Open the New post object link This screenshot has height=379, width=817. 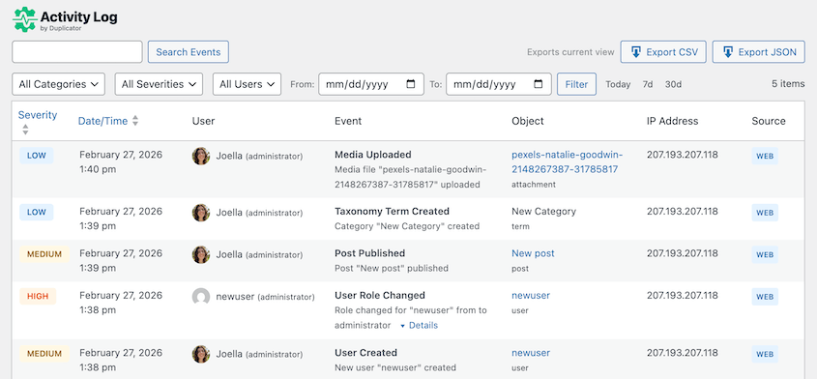coord(533,253)
